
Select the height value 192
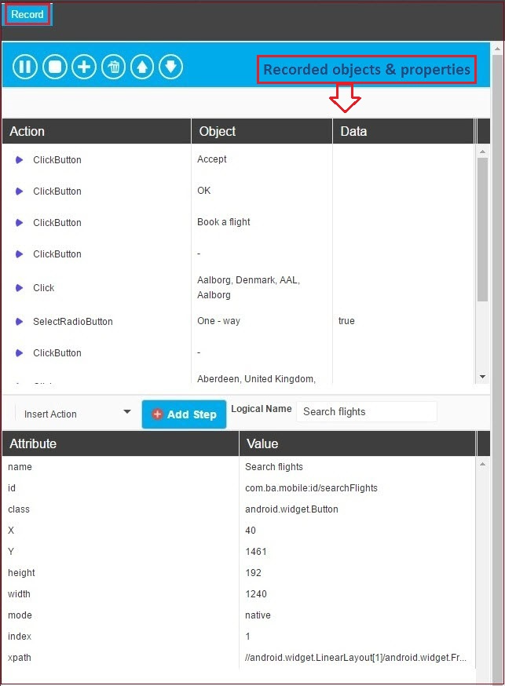[x=254, y=573]
